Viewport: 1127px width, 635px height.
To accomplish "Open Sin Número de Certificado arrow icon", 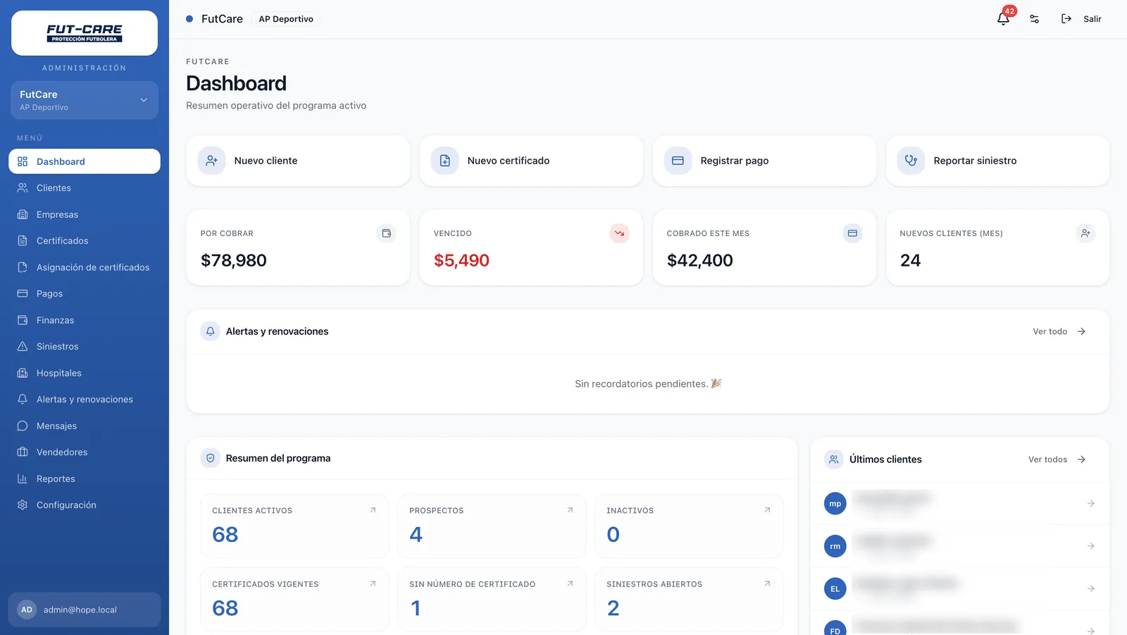I will [x=570, y=584].
